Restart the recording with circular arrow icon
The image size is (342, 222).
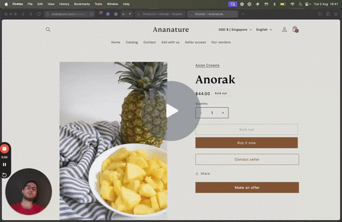4,175
